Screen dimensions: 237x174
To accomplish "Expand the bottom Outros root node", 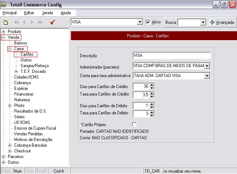I will pyautogui.click(x=3, y=162).
